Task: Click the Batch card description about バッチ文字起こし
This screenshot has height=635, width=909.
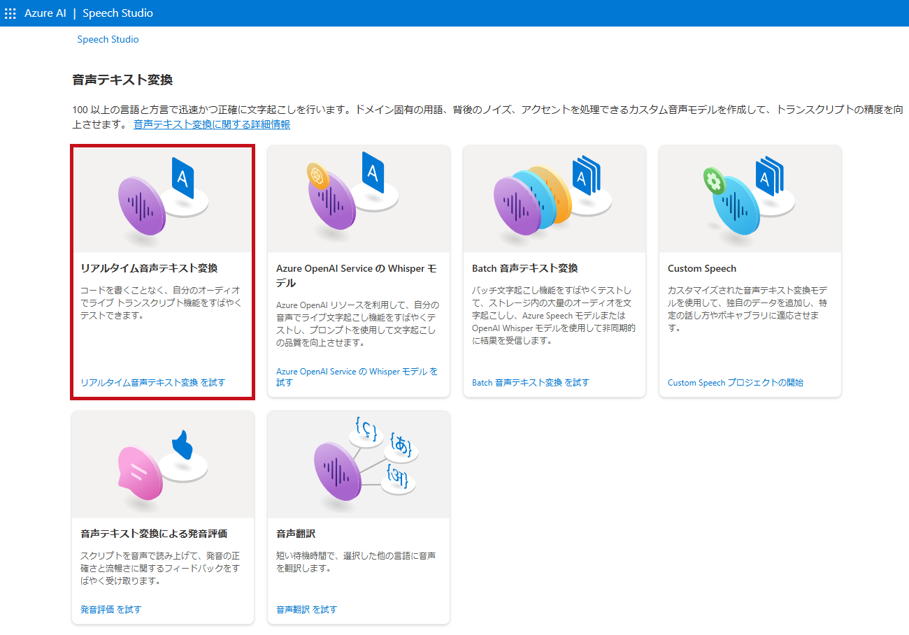Action: click(x=554, y=315)
